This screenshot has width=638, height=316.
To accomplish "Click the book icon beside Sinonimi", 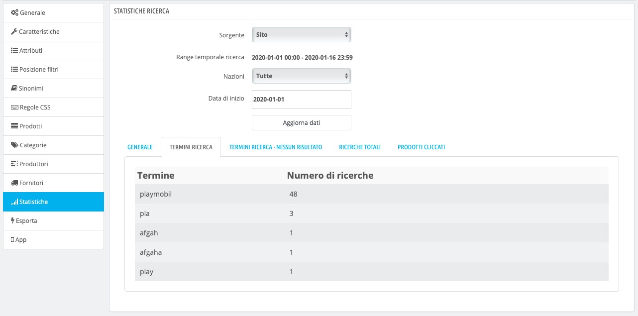I will 14,89.
